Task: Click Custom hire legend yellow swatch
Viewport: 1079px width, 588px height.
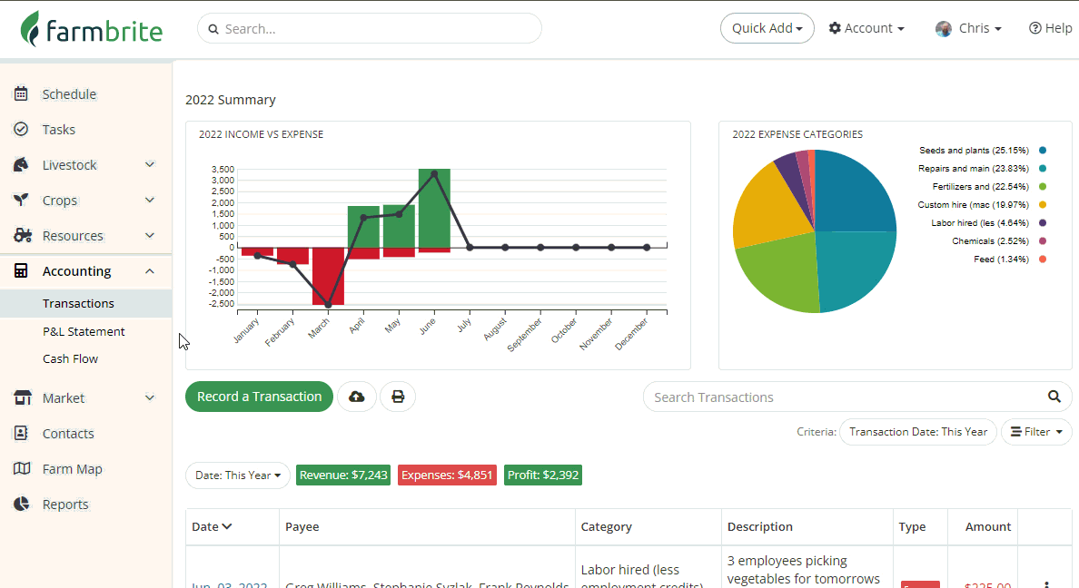Action: (x=1043, y=204)
